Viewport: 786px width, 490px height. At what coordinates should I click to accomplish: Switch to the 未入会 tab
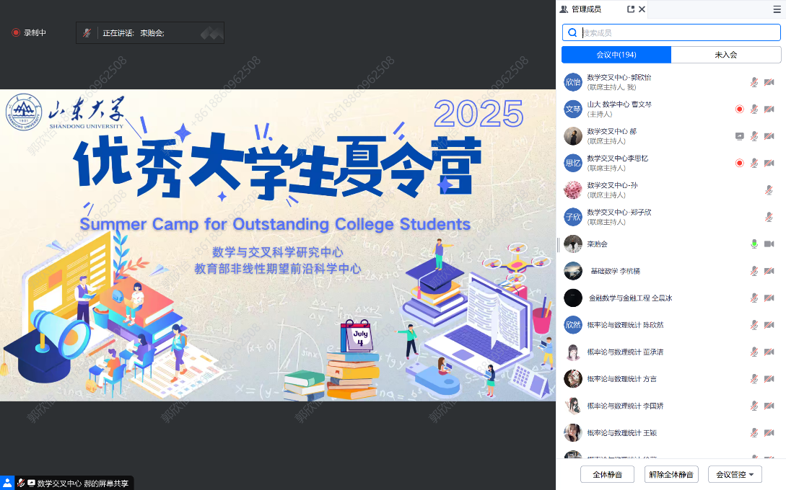[726, 55]
